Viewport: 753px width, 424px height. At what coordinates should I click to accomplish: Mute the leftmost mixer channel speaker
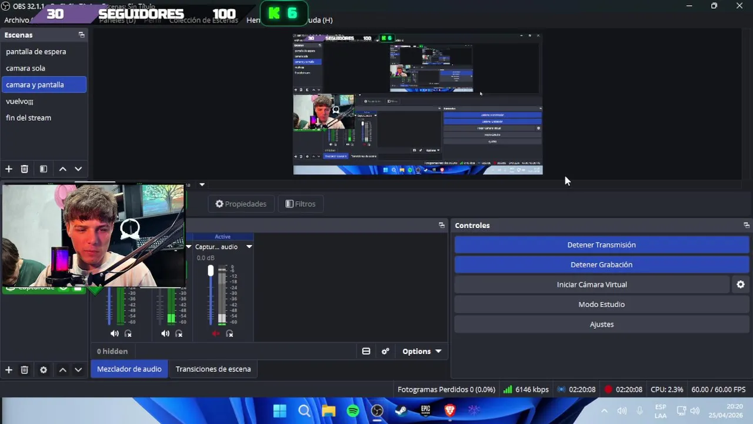(x=114, y=333)
